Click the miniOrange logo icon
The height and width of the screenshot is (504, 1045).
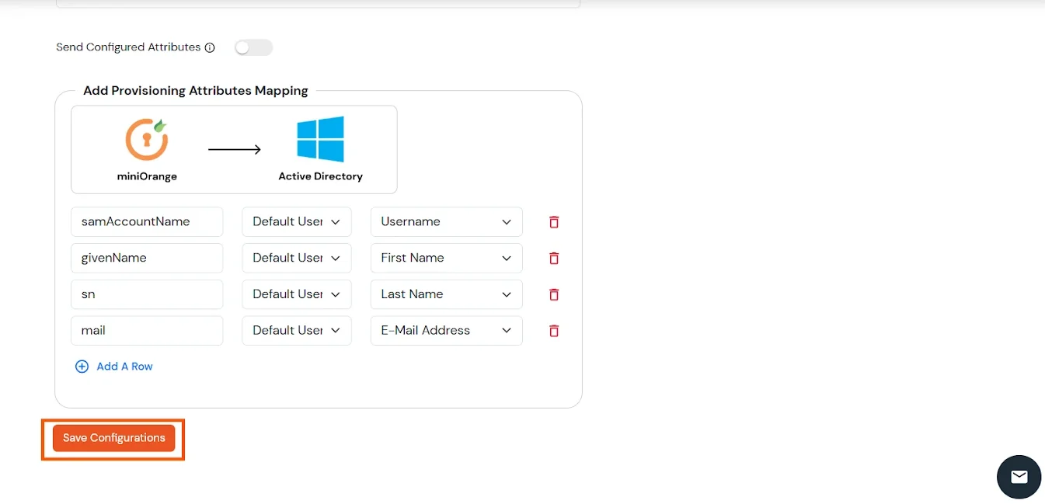(x=147, y=139)
